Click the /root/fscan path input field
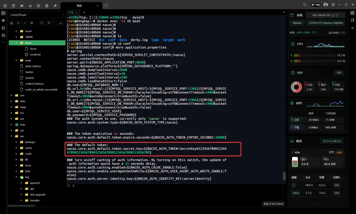Viewport: 356px width, 214px height. point(36,15)
